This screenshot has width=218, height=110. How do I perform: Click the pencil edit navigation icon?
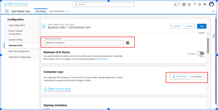tap(213, 12)
